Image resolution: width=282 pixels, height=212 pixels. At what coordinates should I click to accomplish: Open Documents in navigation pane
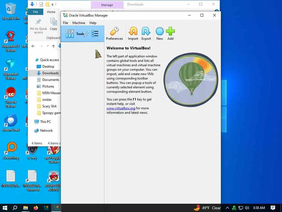tap(48, 80)
